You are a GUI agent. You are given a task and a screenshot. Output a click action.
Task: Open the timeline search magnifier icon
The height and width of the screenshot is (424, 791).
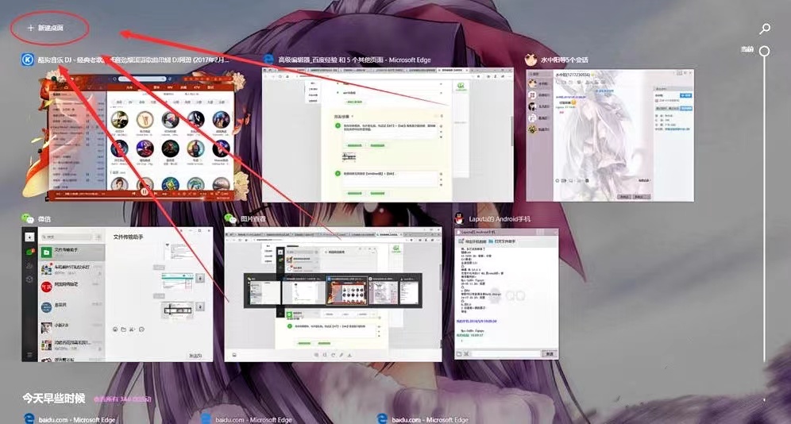pos(765,29)
